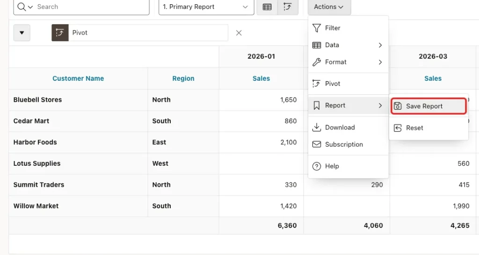This screenshot has width=479, height=255.
Task: Open the Actions menu button
Action: point(329,7)
